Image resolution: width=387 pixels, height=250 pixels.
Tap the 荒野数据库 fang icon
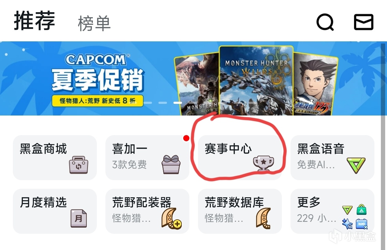(x=264, y=218)
